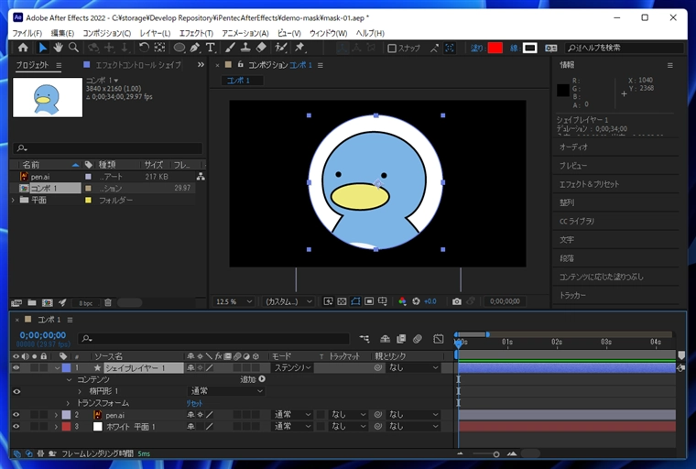Viewport: 696px width, 469px height.
Task: Select the Hand tool
Action: 58,48
